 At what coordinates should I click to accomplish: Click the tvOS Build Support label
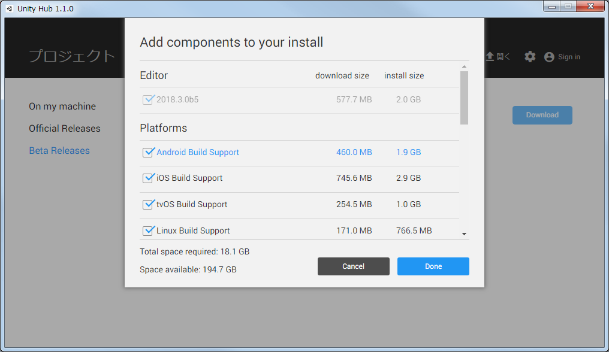pyautogui.click(x=192, y=204)
